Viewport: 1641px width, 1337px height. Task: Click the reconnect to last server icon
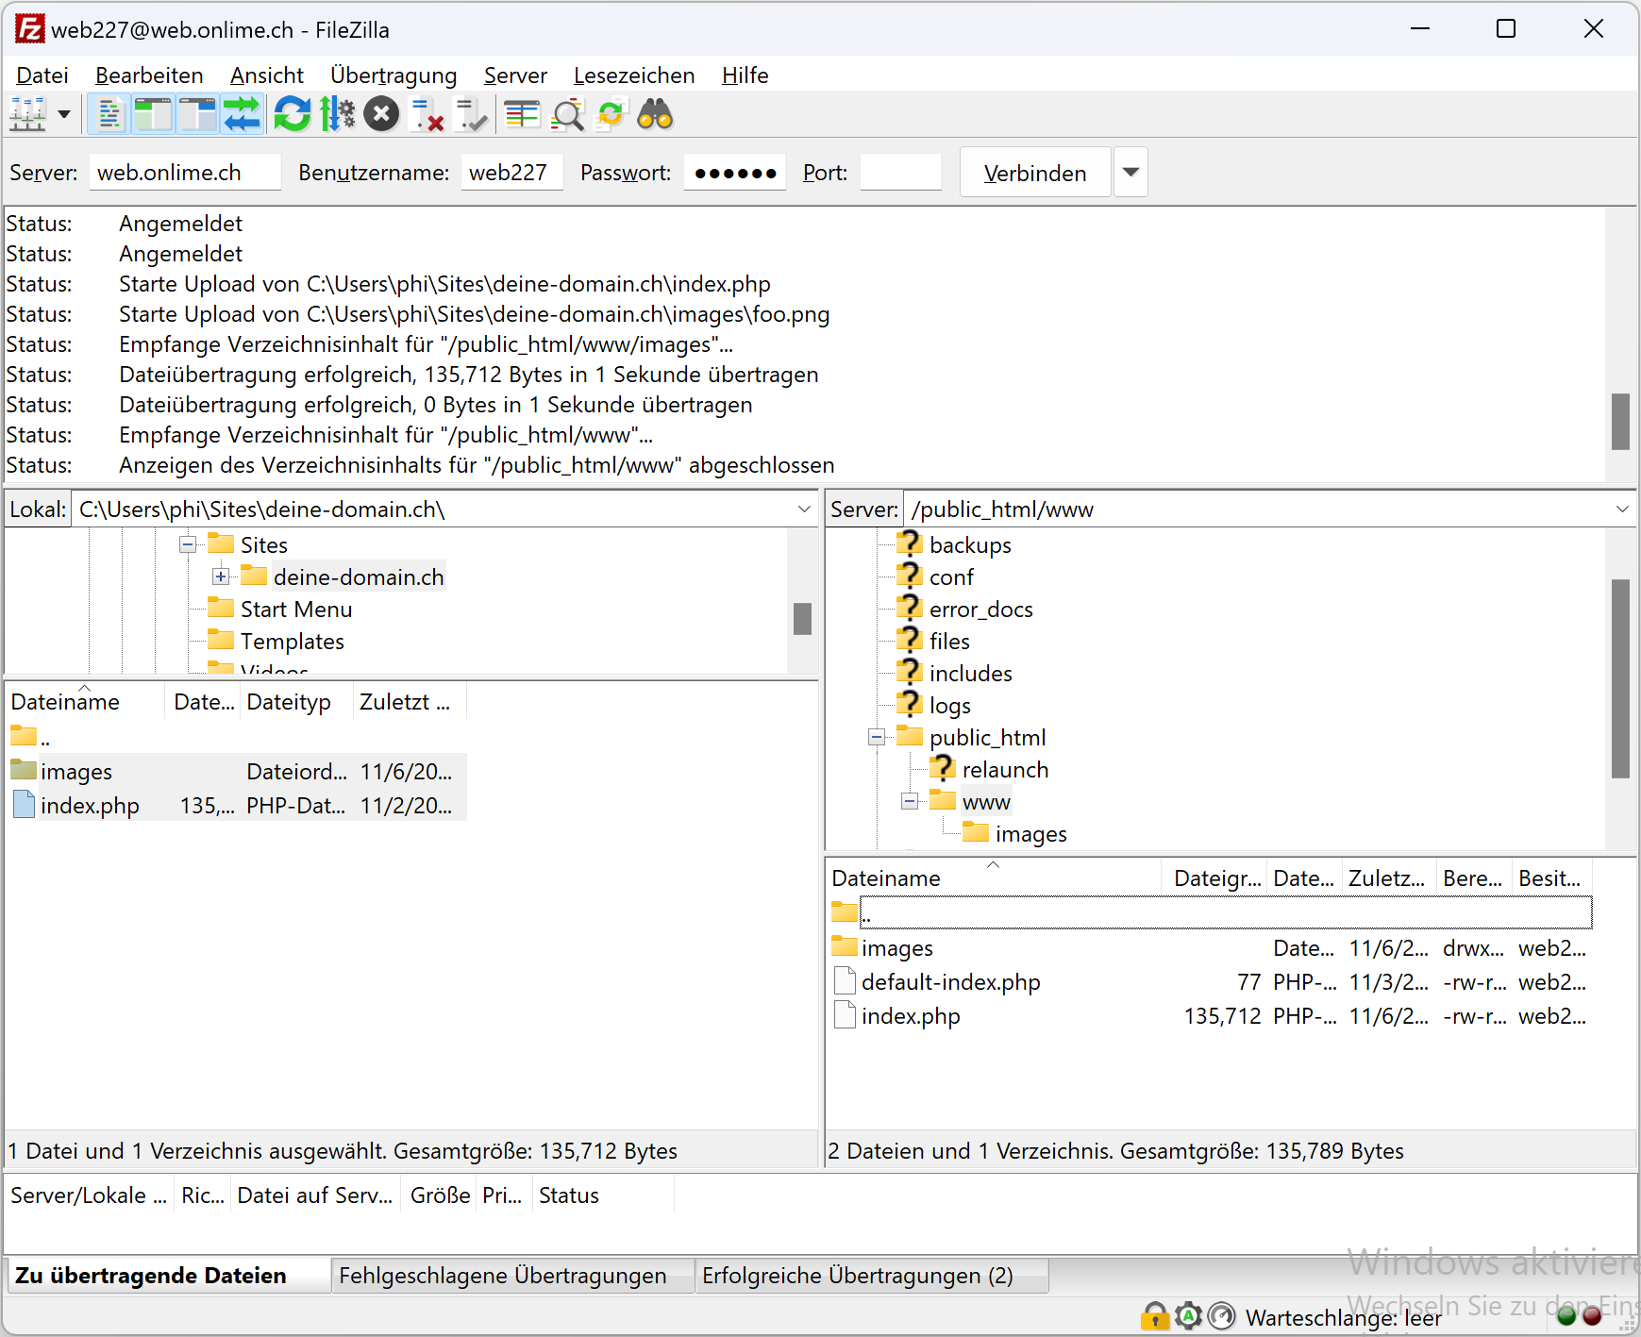click(x=471, y=115)
